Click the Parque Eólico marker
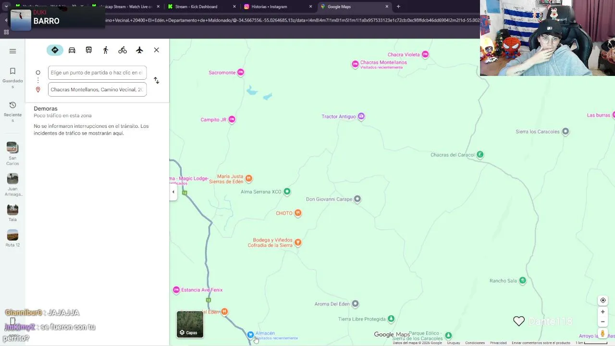 [x=448, y=335]
